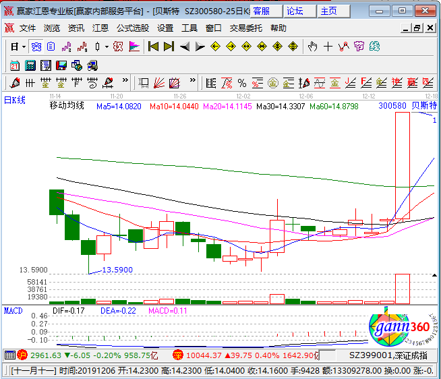441x379 pixels.
Task: Open the 浏览 menu
Action: point(52,28)
